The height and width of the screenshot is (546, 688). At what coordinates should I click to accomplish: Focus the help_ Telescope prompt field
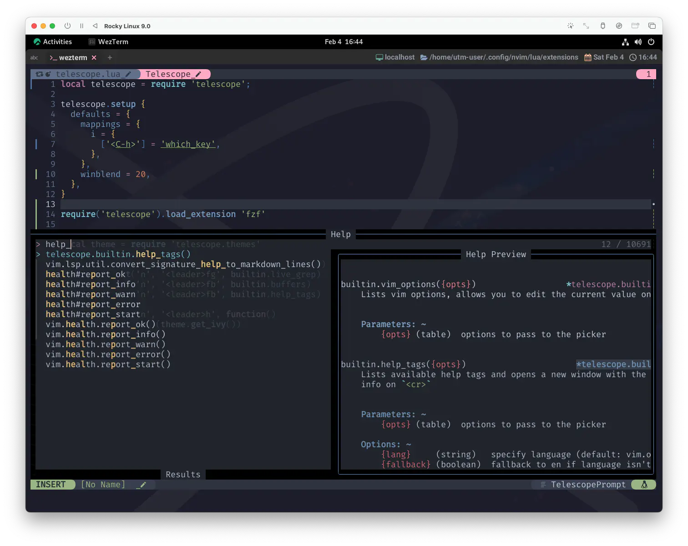point(182,244)
